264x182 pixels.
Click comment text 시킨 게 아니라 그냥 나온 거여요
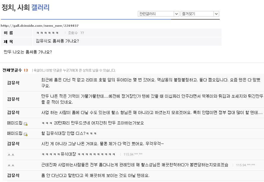coord(102,144)
